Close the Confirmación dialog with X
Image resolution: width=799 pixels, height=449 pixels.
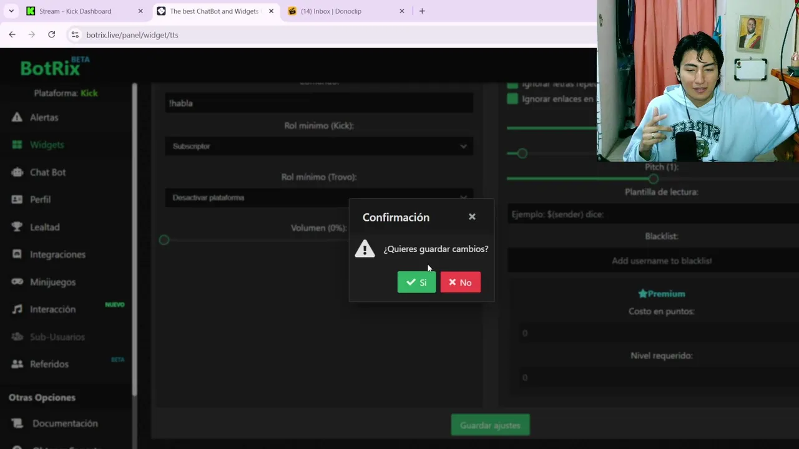click(472, 216)
